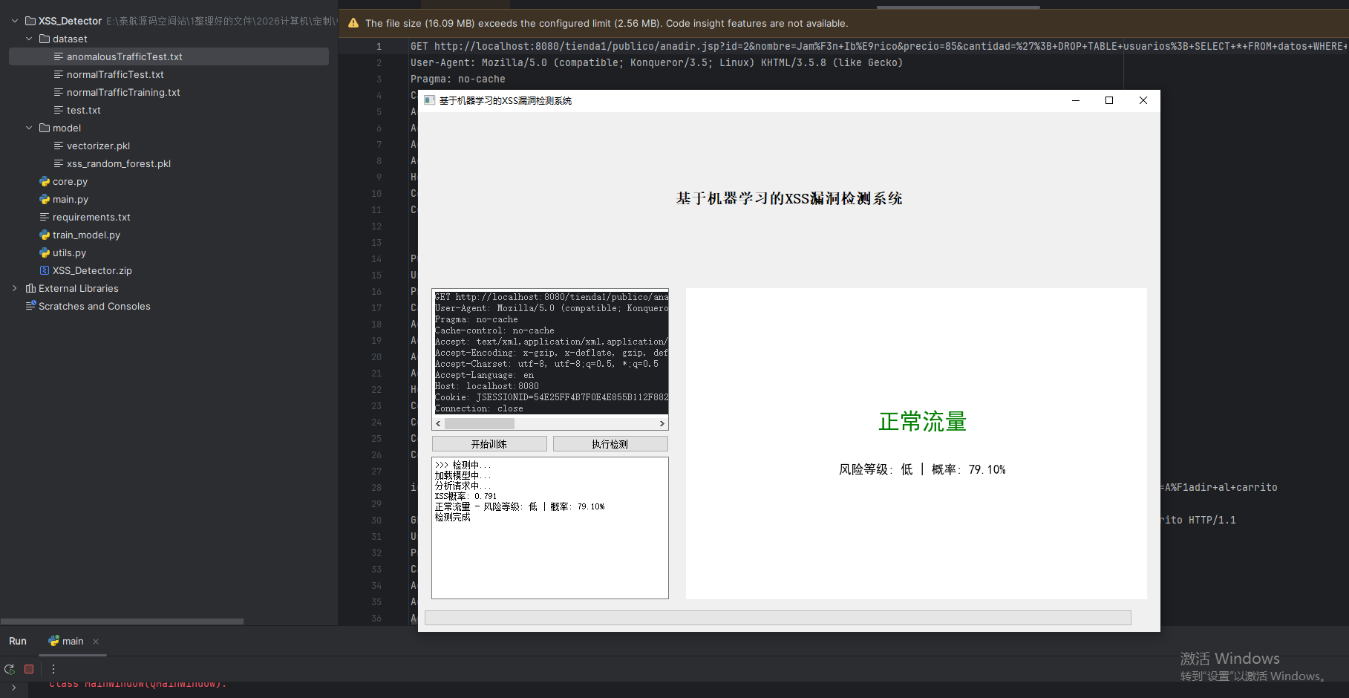The height and width of the screenshot is (698, 1349).
Task: Click the 正常流量 result label
Action: (922, 422)
